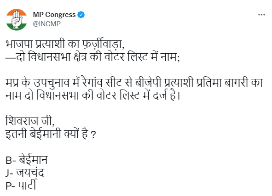
Task: Click the blue verified badge
Action: click(81, 15)
